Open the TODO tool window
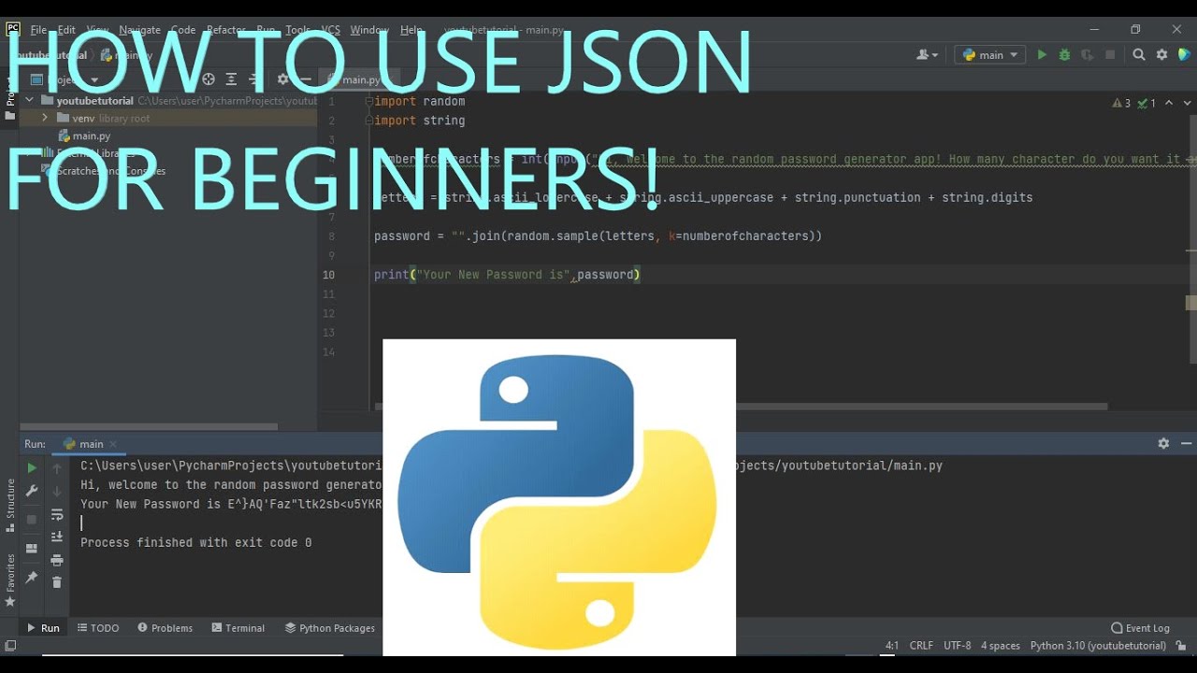Image resolution: width=1197 pixels, height=673 pixels. coord(98,628)
